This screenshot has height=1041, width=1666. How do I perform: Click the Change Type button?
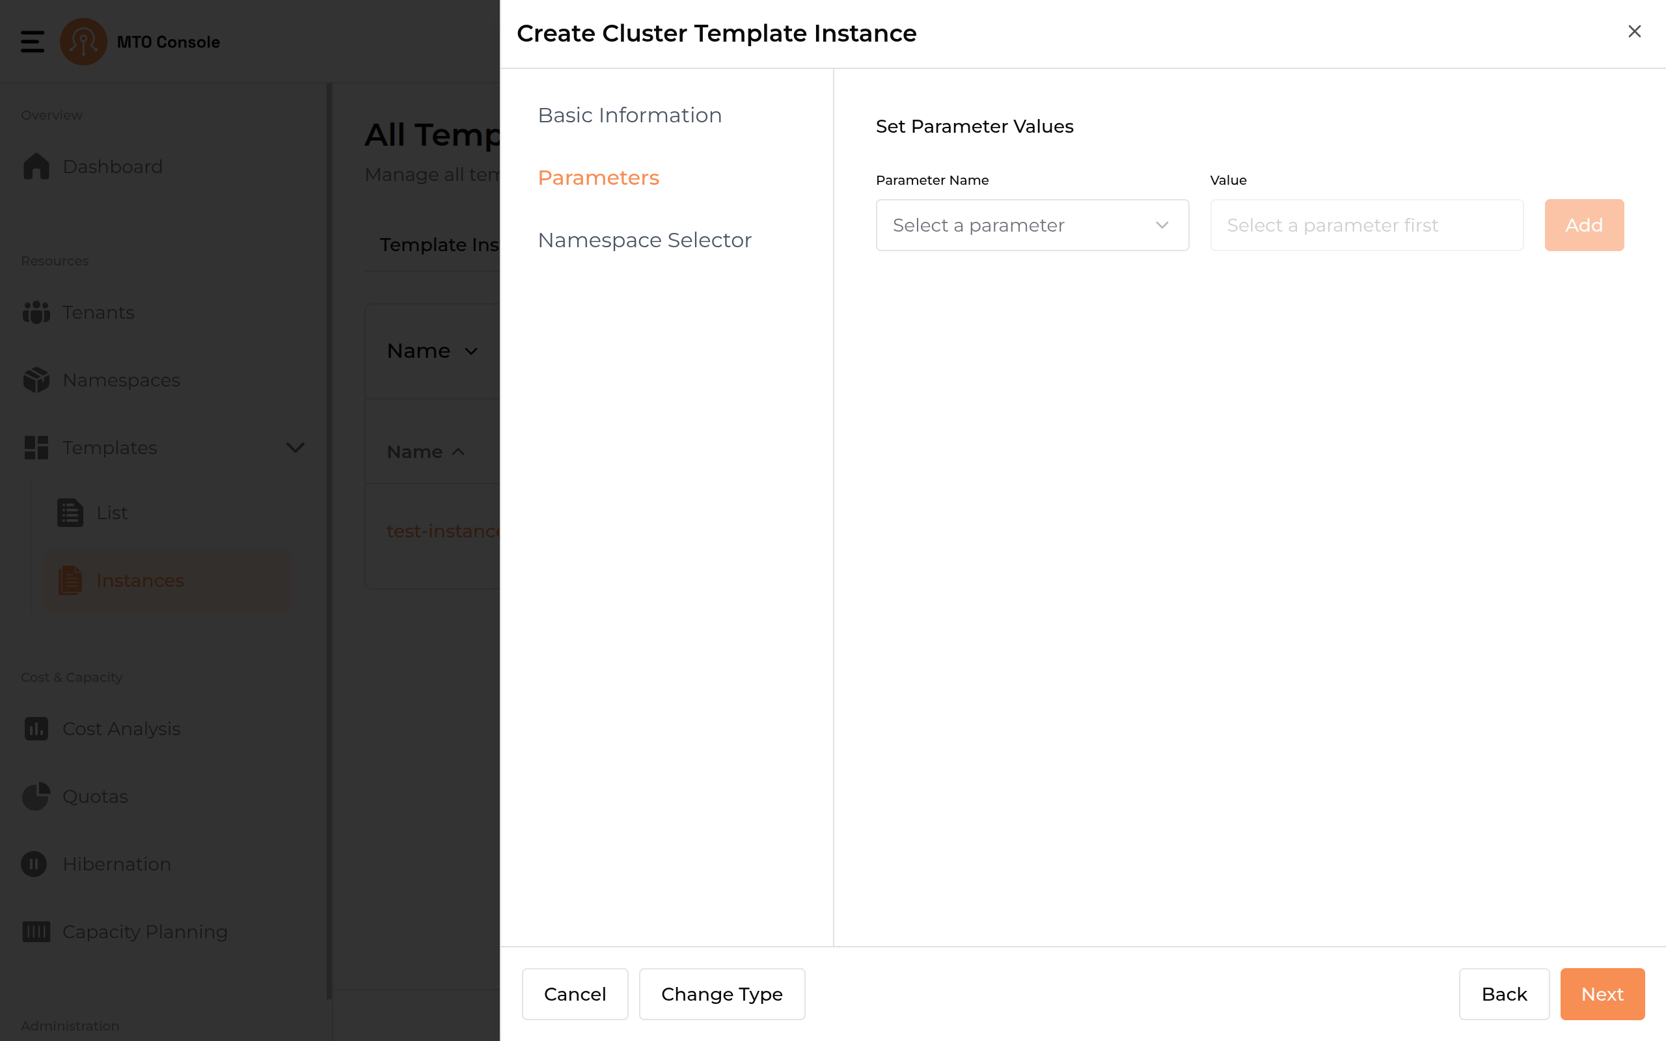tap(722, 994)
